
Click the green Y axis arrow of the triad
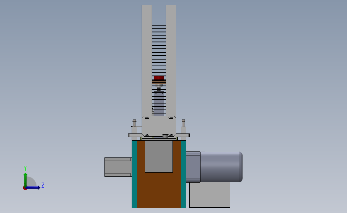(26, 179)
